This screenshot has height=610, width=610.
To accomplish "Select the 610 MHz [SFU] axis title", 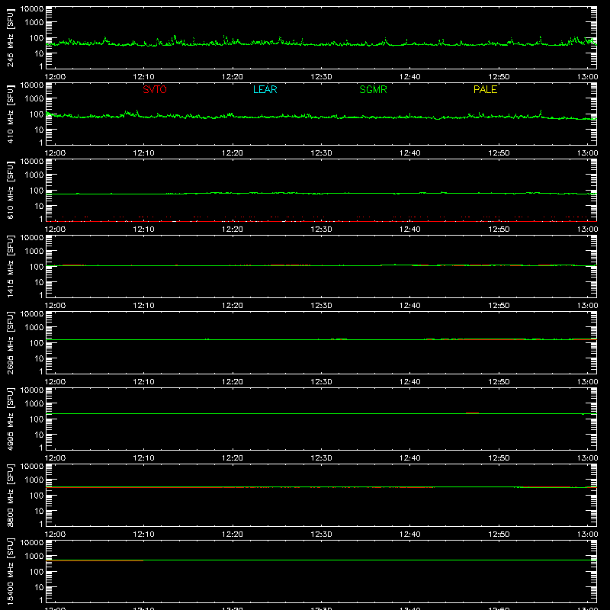I will [11, 190].
